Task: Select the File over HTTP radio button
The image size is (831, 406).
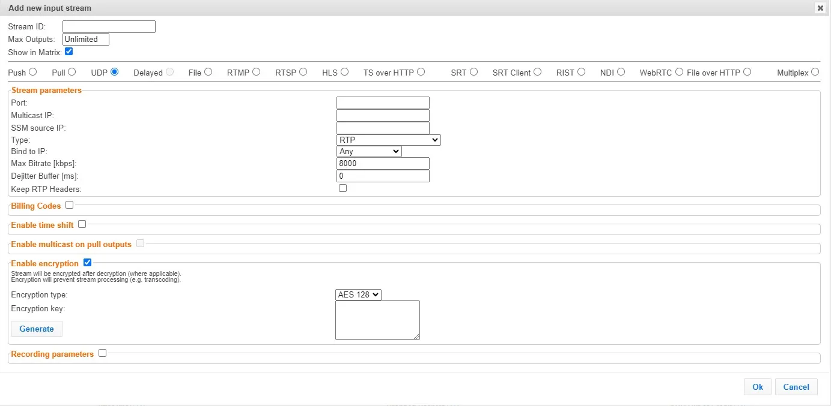Action: [x=747, y=71]
